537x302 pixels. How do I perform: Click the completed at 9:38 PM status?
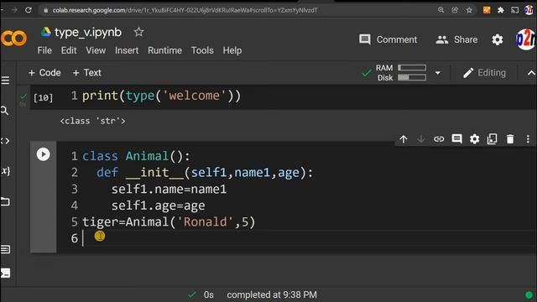(x=272, y=294)
